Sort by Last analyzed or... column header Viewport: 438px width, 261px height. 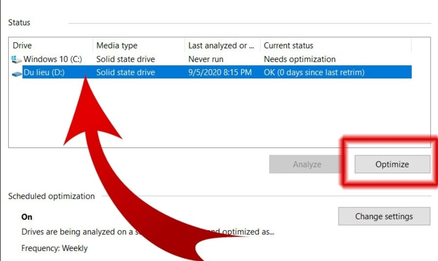(x=221, y=45)
